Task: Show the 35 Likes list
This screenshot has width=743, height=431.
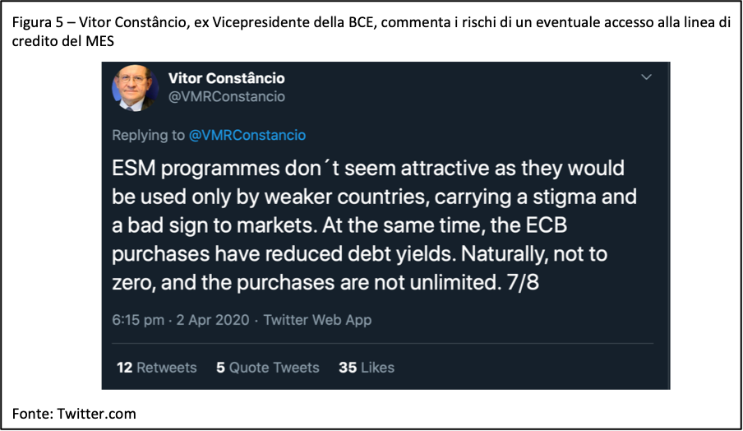Action: tap(366, 368)
